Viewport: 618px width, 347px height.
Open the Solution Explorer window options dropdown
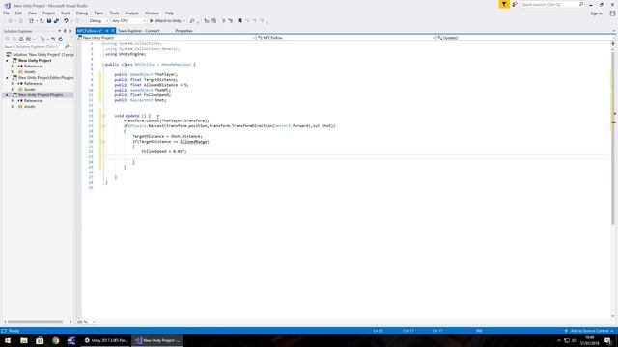point(60,31)
